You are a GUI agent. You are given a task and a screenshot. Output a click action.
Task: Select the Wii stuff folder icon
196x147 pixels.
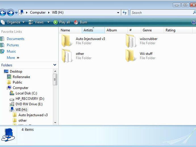[x=131, y=56]
